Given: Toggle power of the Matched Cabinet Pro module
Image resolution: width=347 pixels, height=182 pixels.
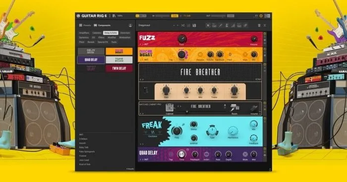Looking at the screenshot, I should pos(264,103).
